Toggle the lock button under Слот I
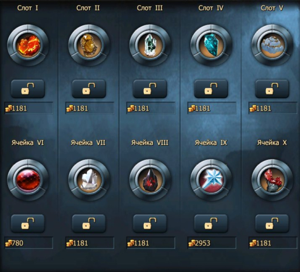This screenshot has height=272, width=300. click(x=28, y=89)
